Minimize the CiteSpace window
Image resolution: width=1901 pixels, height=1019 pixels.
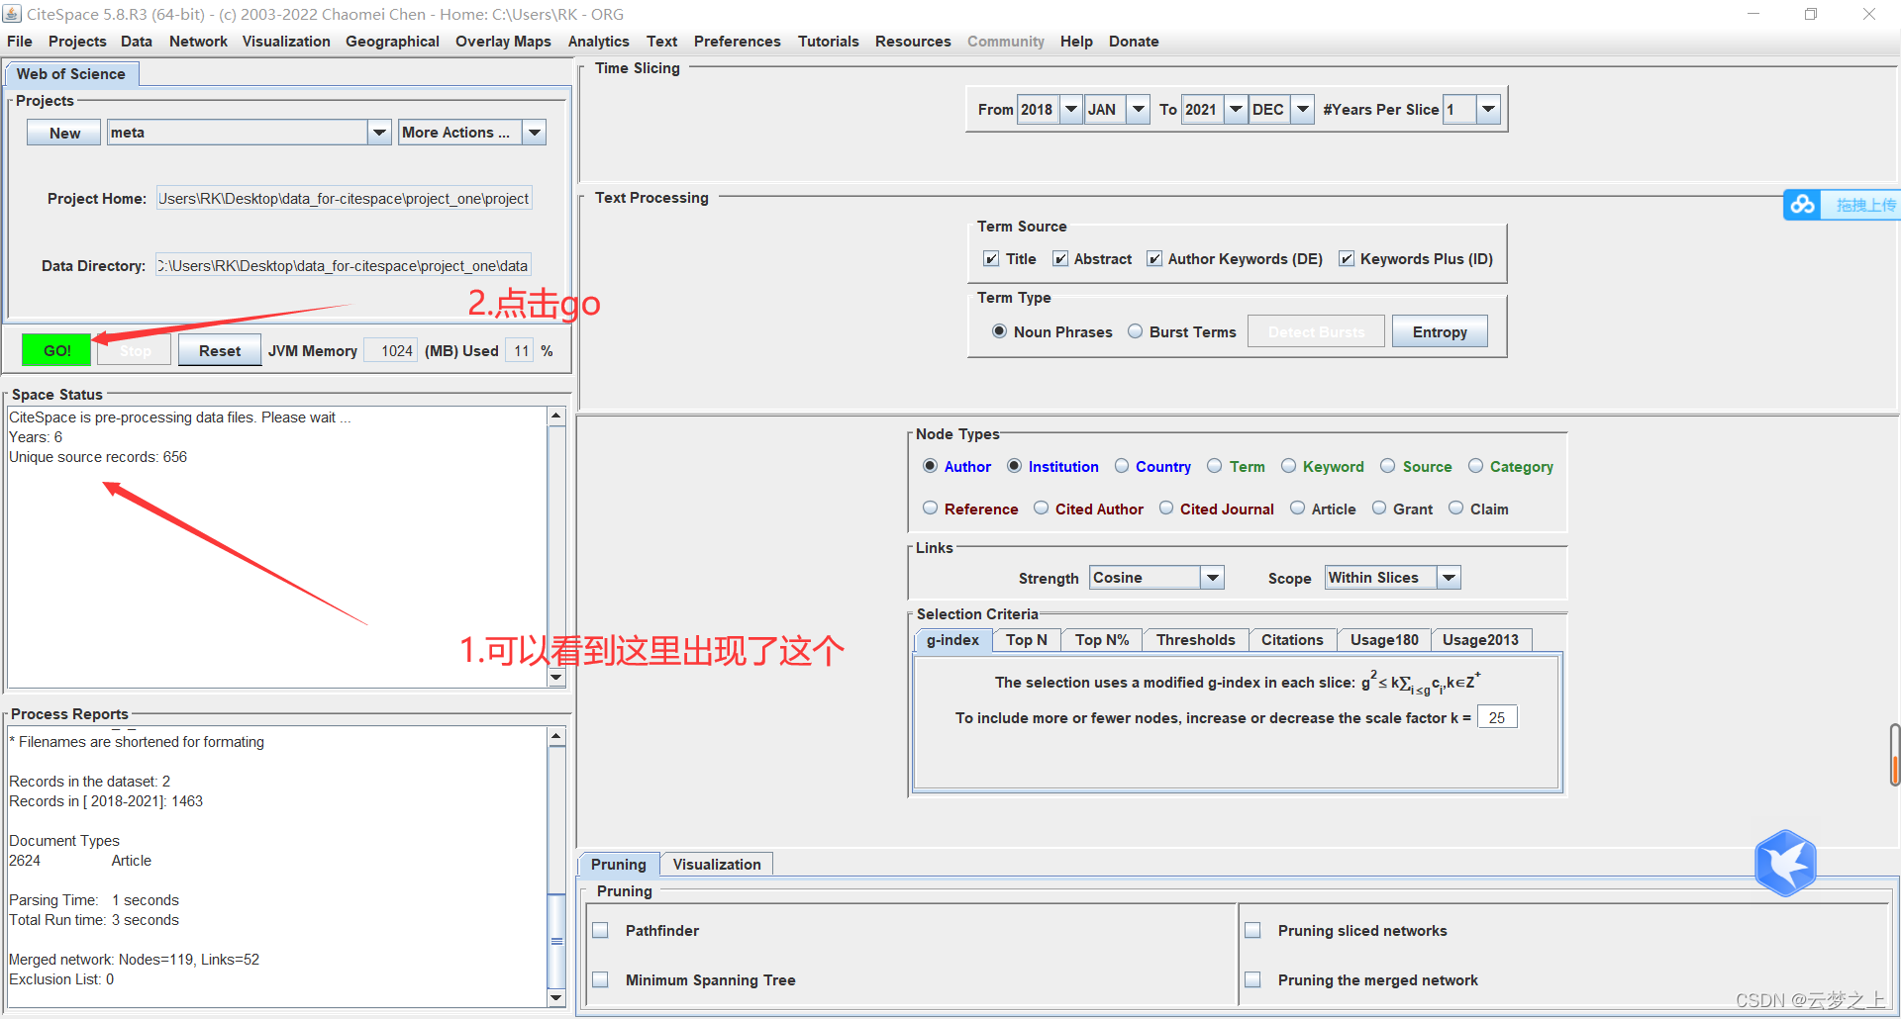coord(1753,14)
